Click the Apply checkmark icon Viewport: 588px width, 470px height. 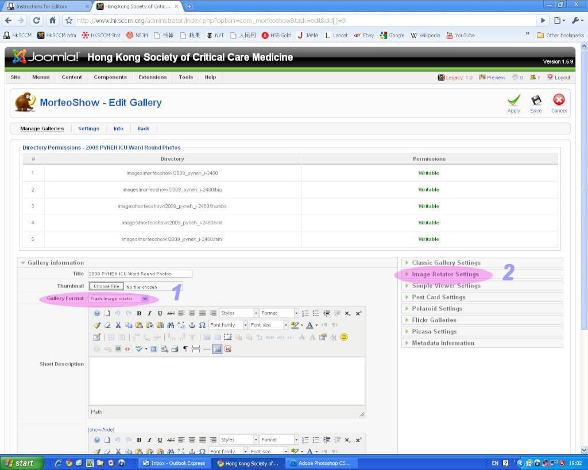tap(514, 100)
